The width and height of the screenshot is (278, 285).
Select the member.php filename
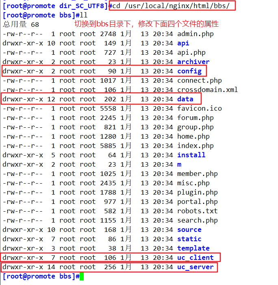coord(197,174)
